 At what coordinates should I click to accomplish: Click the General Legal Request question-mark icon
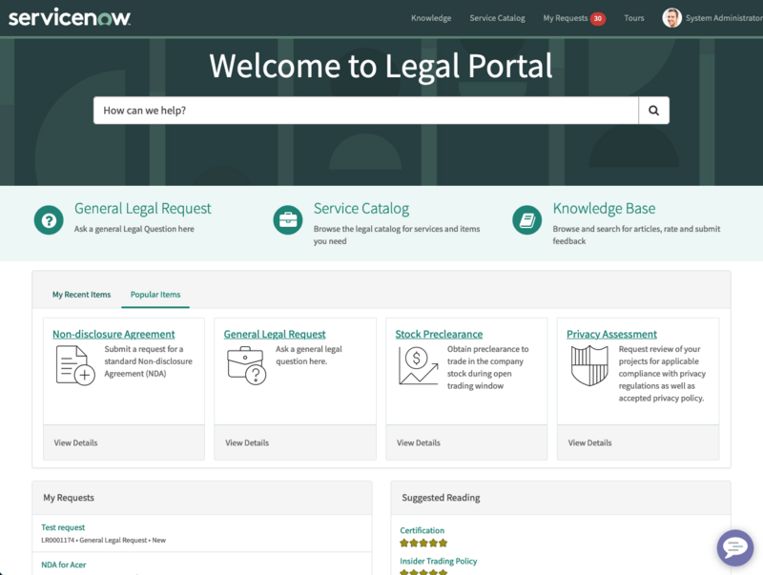[49, 220]
